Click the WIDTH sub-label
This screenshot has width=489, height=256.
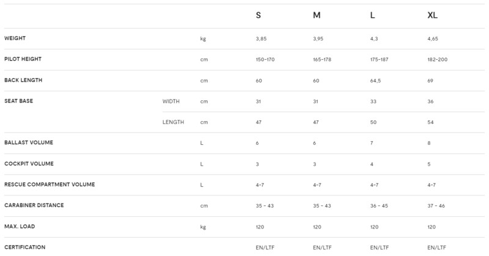(171, 101)
